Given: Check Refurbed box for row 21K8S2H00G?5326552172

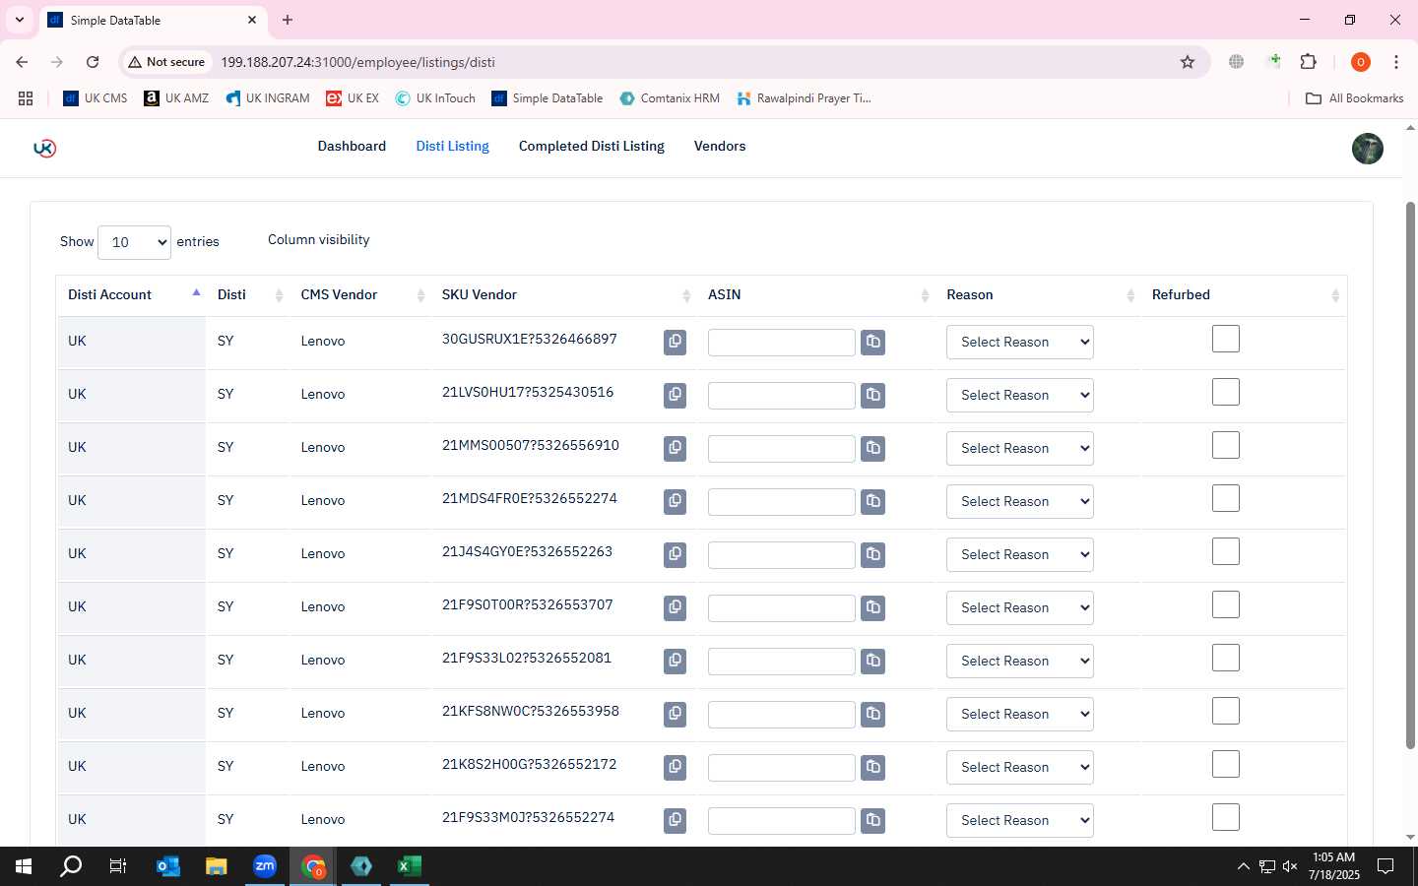Looking at the screenshot, I should (x=1225, y=764).
